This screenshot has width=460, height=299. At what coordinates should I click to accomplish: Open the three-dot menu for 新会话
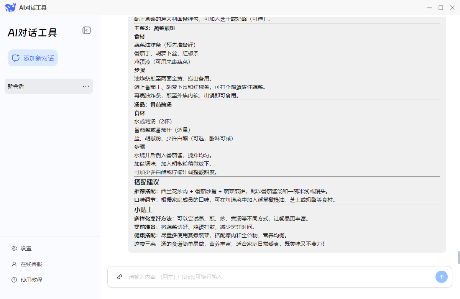[x=86, y=86]
